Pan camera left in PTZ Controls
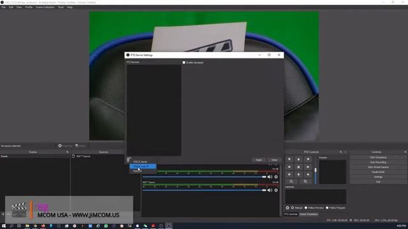Image resolution: width=408 pixels, height=229 pixels. coord(289,167)
